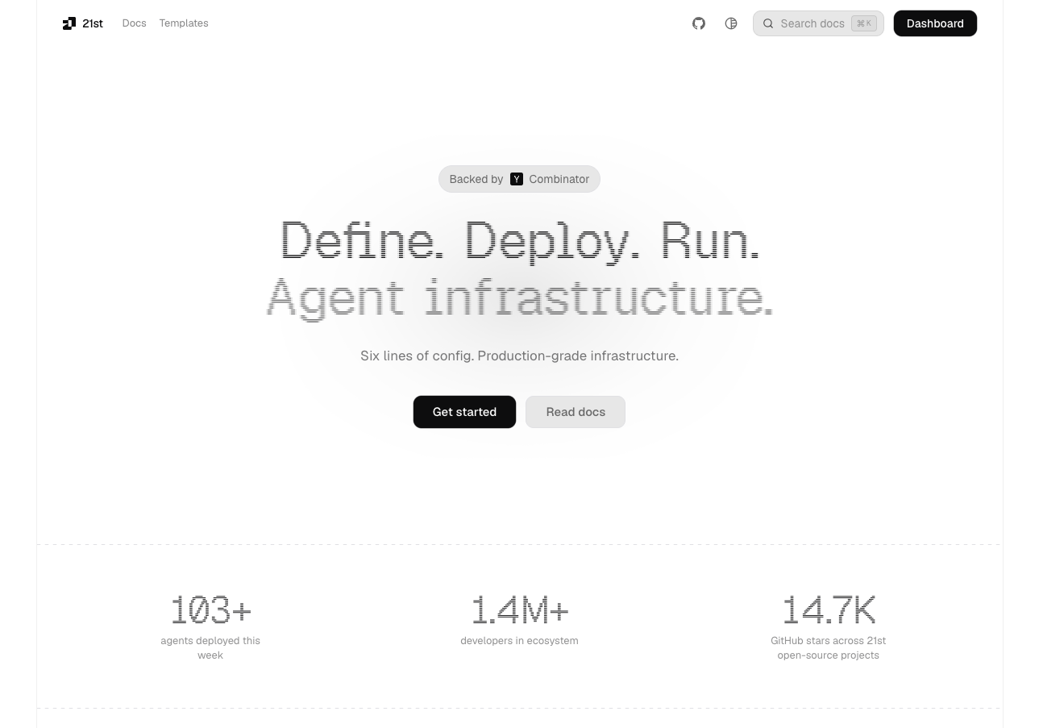
Task: Open the GitHub repository icon
Action: coord(699,23)
